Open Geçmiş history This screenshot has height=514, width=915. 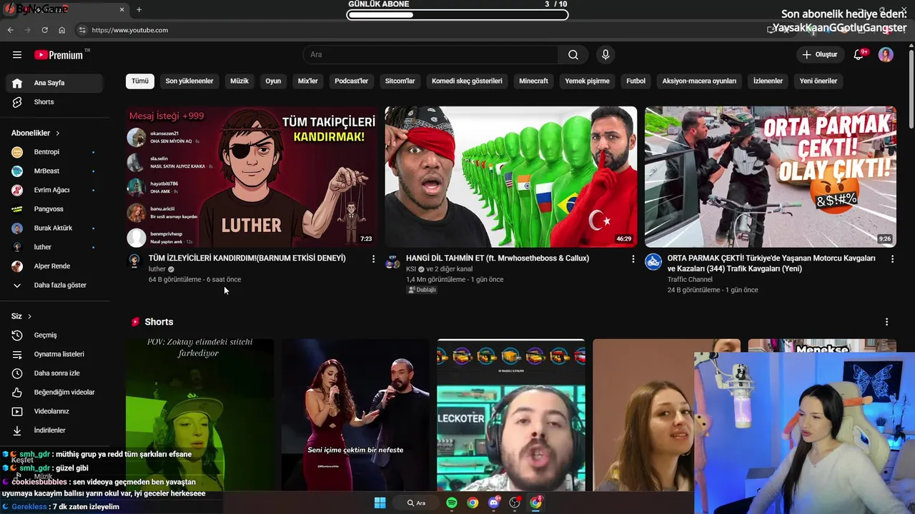pyautogui.click(x=54, y=335)
